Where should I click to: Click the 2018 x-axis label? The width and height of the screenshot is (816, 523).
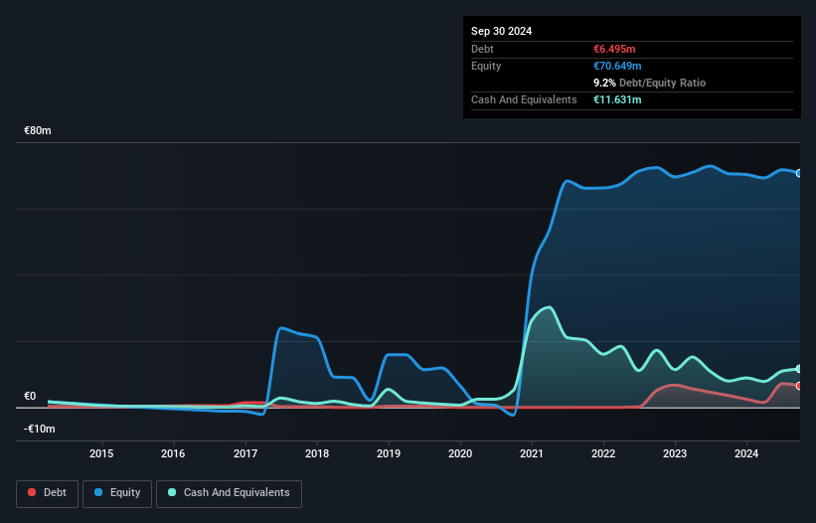pos(317,453)
